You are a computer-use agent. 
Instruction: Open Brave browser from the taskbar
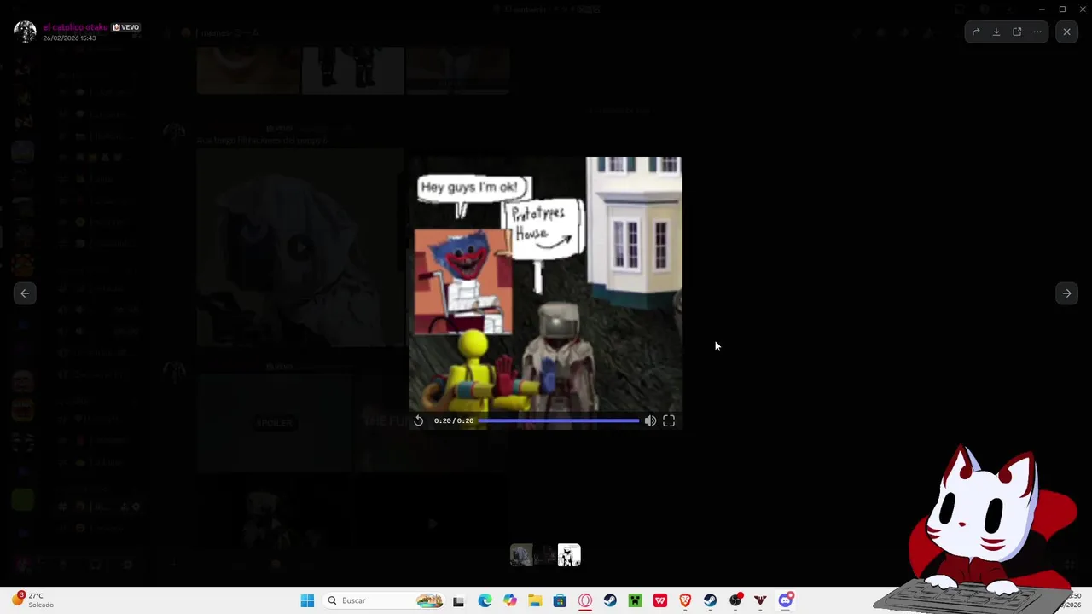point(685,600)
